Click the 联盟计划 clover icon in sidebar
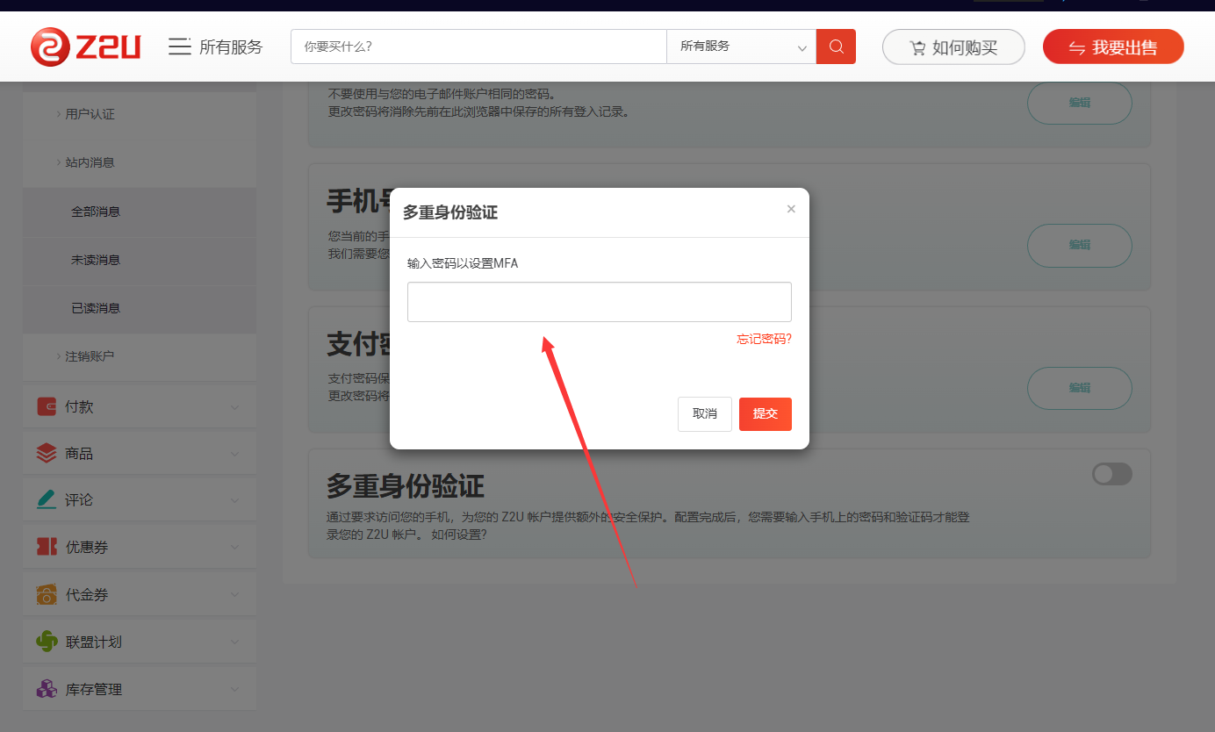This screenshot has height=732, width=1215. coord(47,642)
